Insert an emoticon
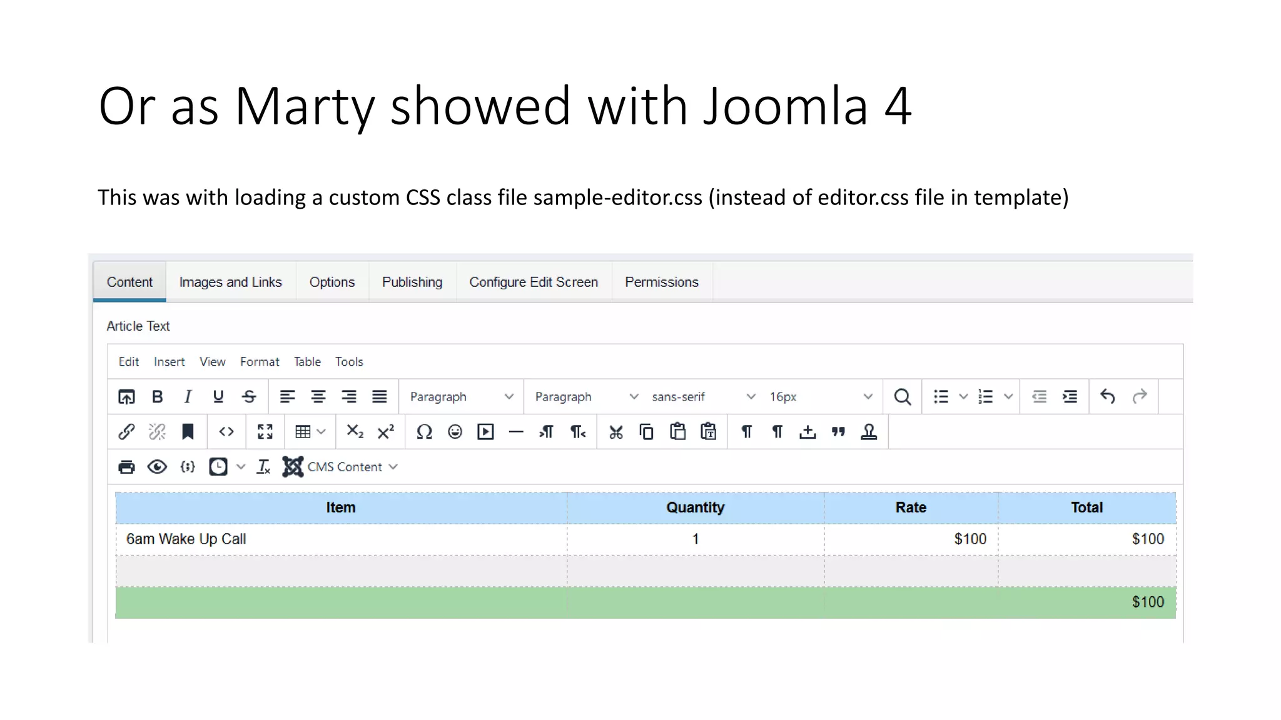 pos(455,432)
